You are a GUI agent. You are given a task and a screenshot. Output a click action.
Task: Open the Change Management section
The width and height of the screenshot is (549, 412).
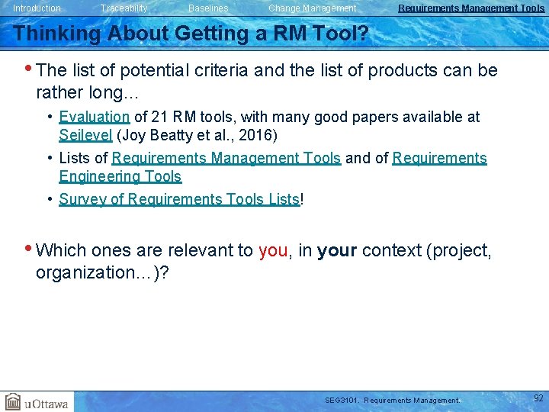(313, 8)
